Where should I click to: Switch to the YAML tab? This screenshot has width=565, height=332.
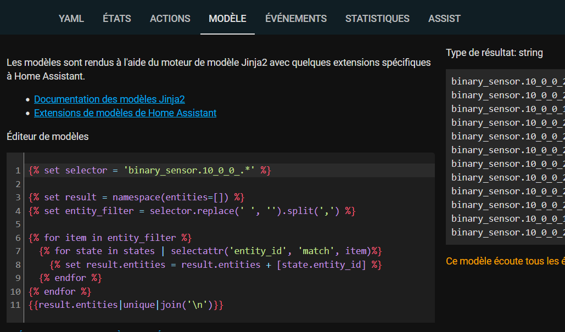71,18
